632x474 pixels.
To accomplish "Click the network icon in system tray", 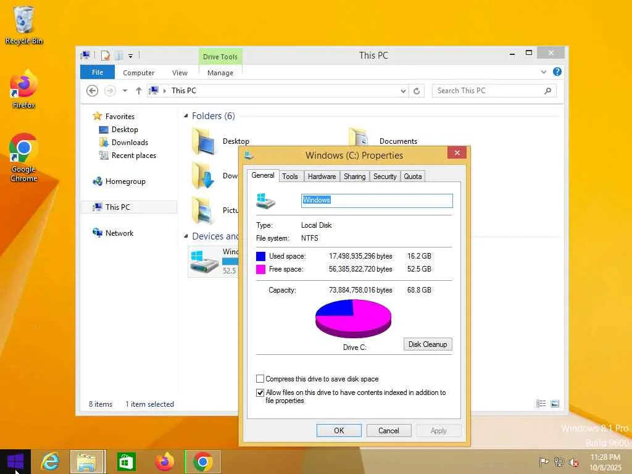I will (559, 462).
